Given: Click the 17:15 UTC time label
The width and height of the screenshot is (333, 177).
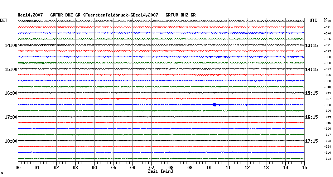Looking at the screenshot, I should pyautogui.click(x=312, y=141).
